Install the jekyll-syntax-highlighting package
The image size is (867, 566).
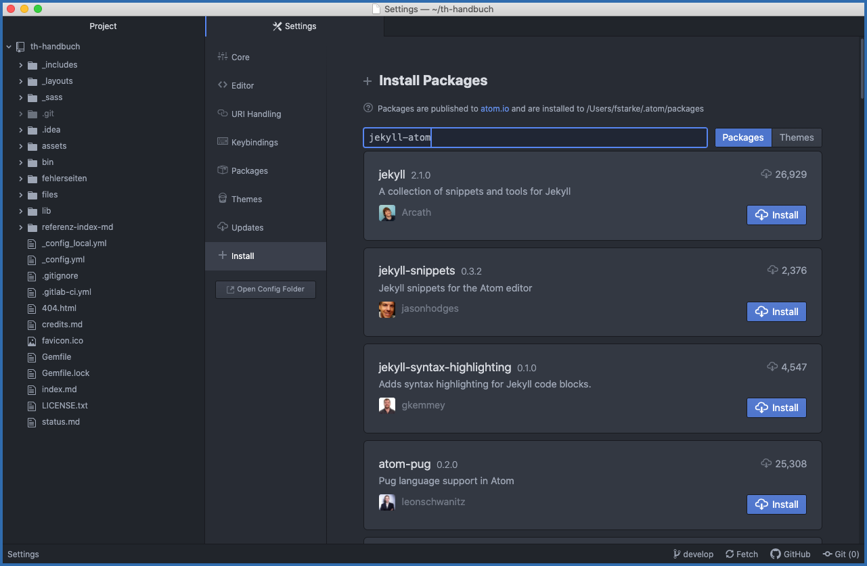[776, 408]
